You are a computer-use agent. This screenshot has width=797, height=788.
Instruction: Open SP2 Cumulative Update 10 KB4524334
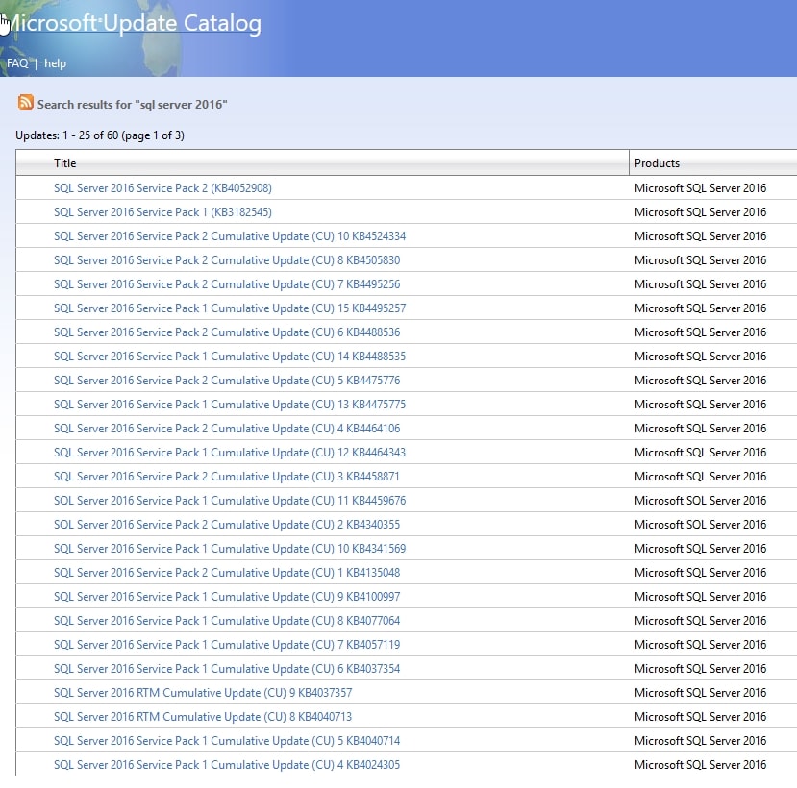pos(230,236)
